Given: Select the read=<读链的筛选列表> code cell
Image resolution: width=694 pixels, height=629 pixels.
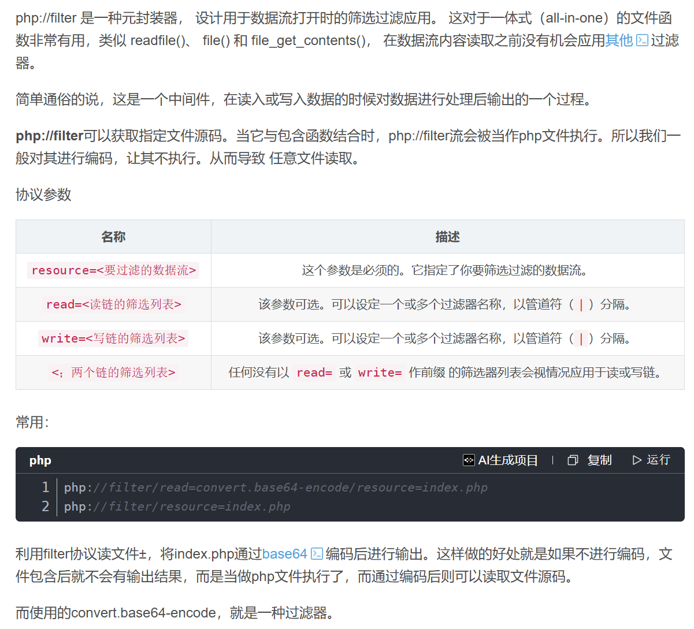Looking at the screenshot, I should click(x=113, y=304).
